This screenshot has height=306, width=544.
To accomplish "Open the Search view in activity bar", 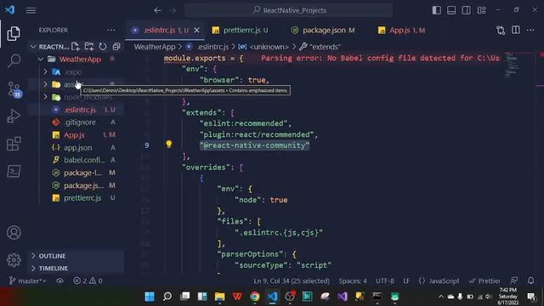I will click(x=14, y=60).
